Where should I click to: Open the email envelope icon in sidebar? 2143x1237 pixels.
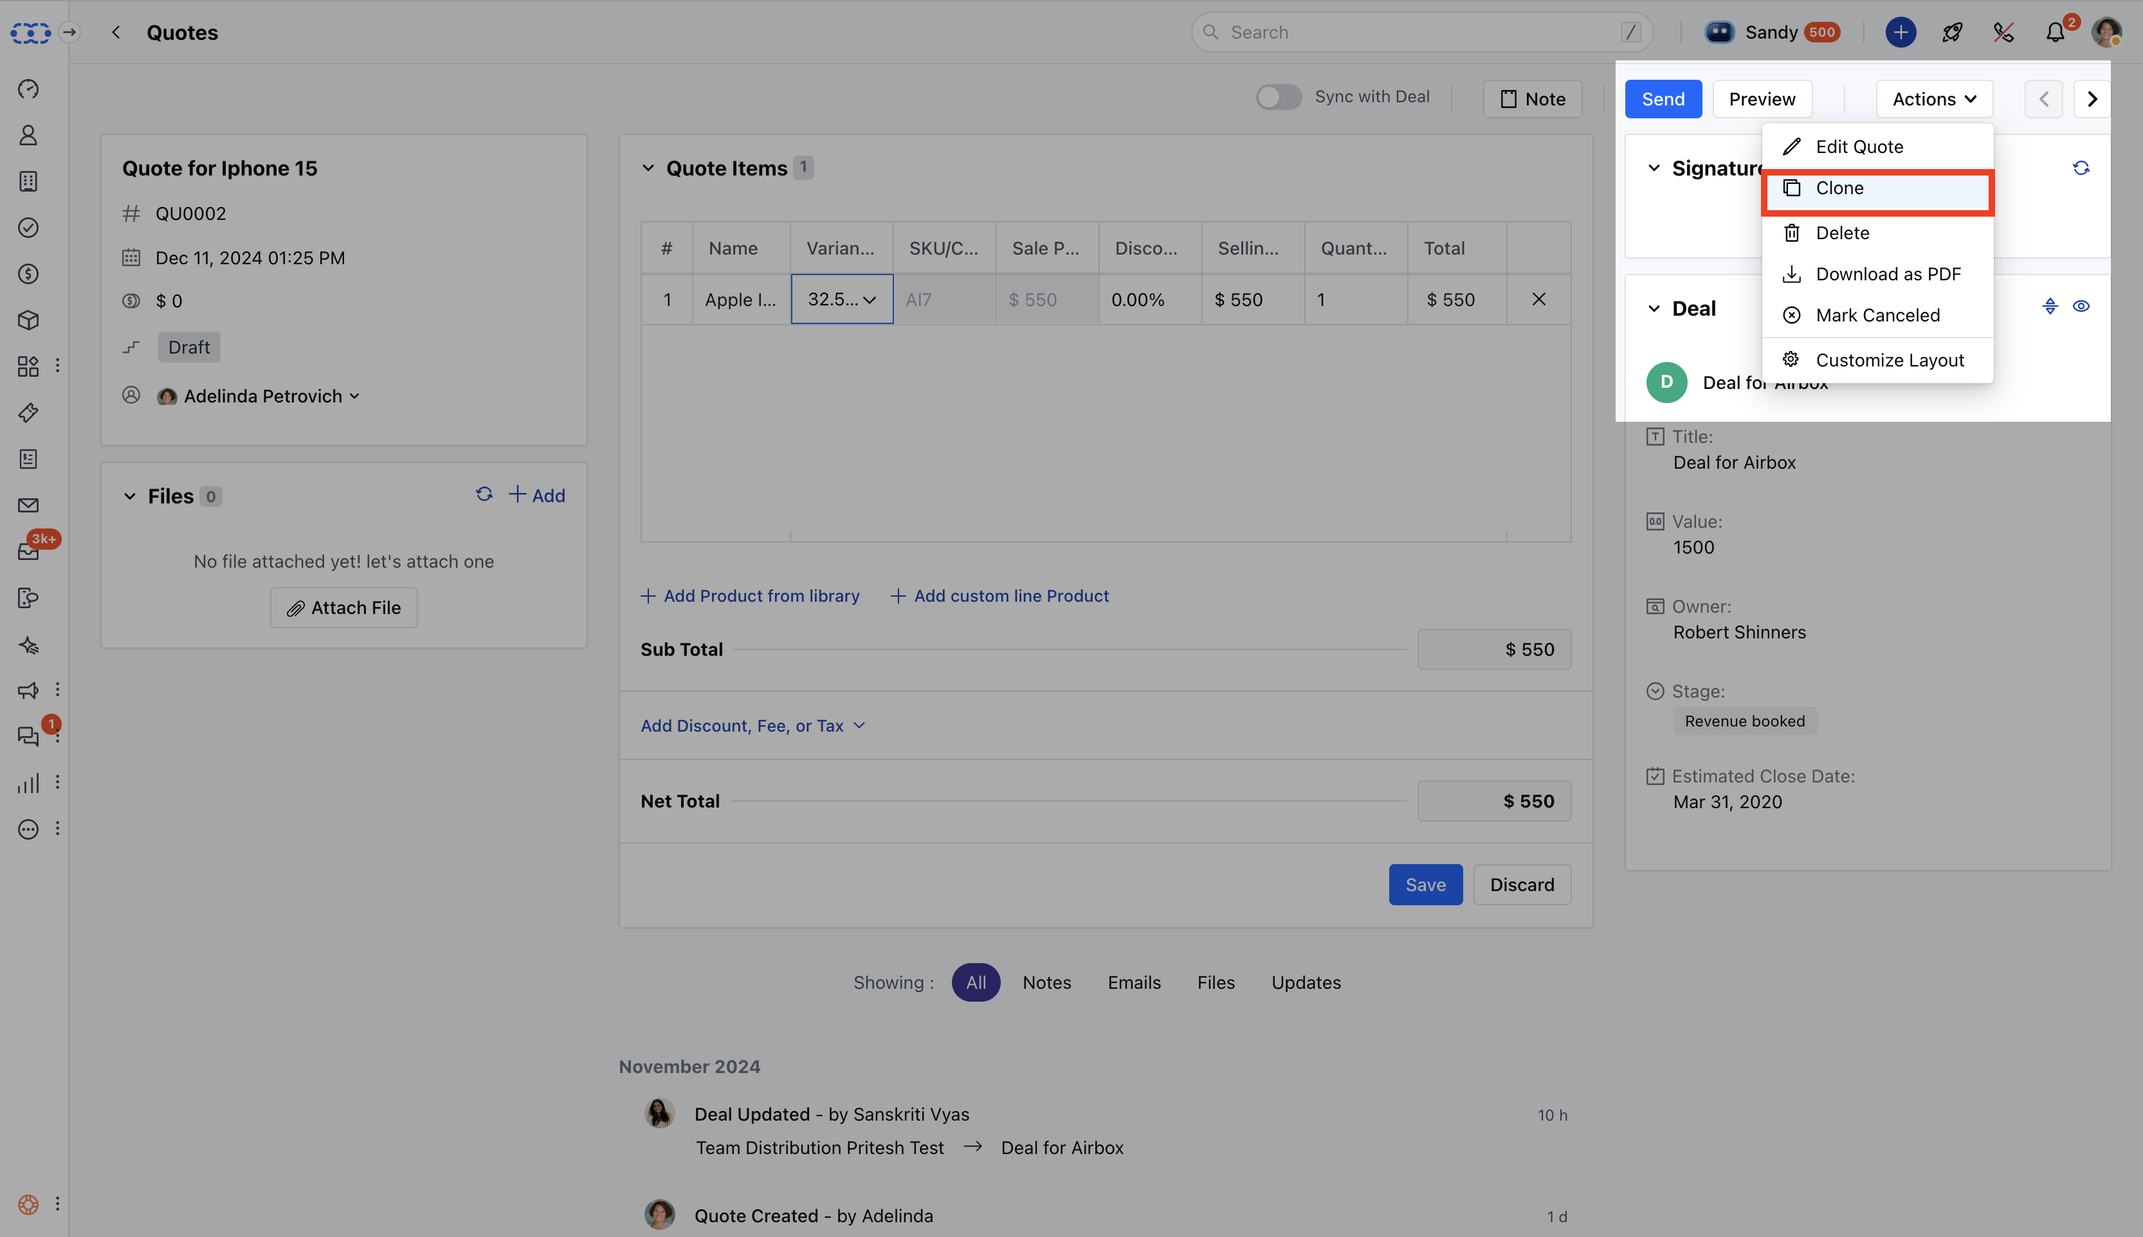pos(28,505)
